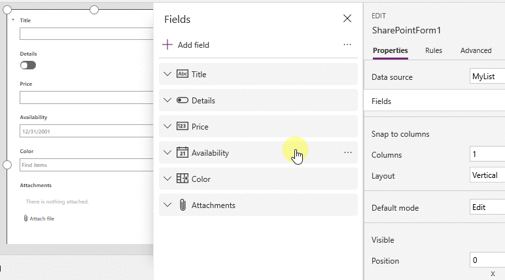Open the Availability field more options menu
The image size is (505, 280).
[347, 152]
